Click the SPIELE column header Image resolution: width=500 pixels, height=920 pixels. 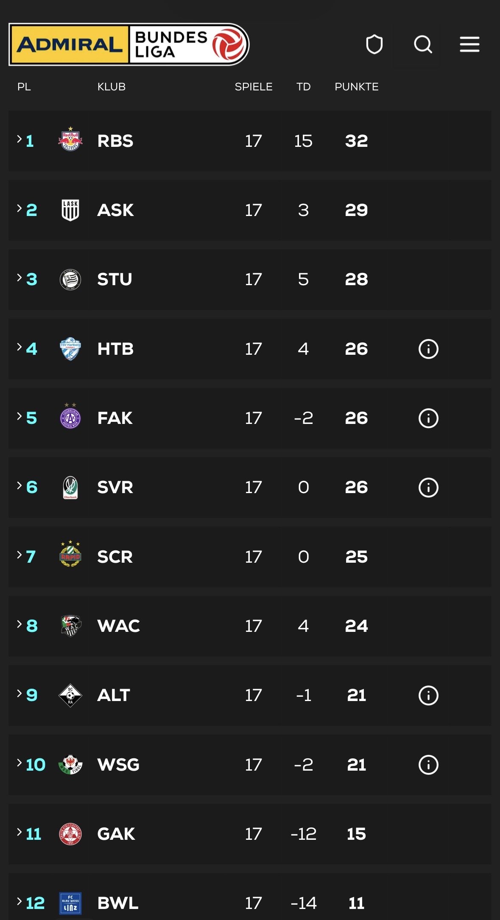click(254, 87)
